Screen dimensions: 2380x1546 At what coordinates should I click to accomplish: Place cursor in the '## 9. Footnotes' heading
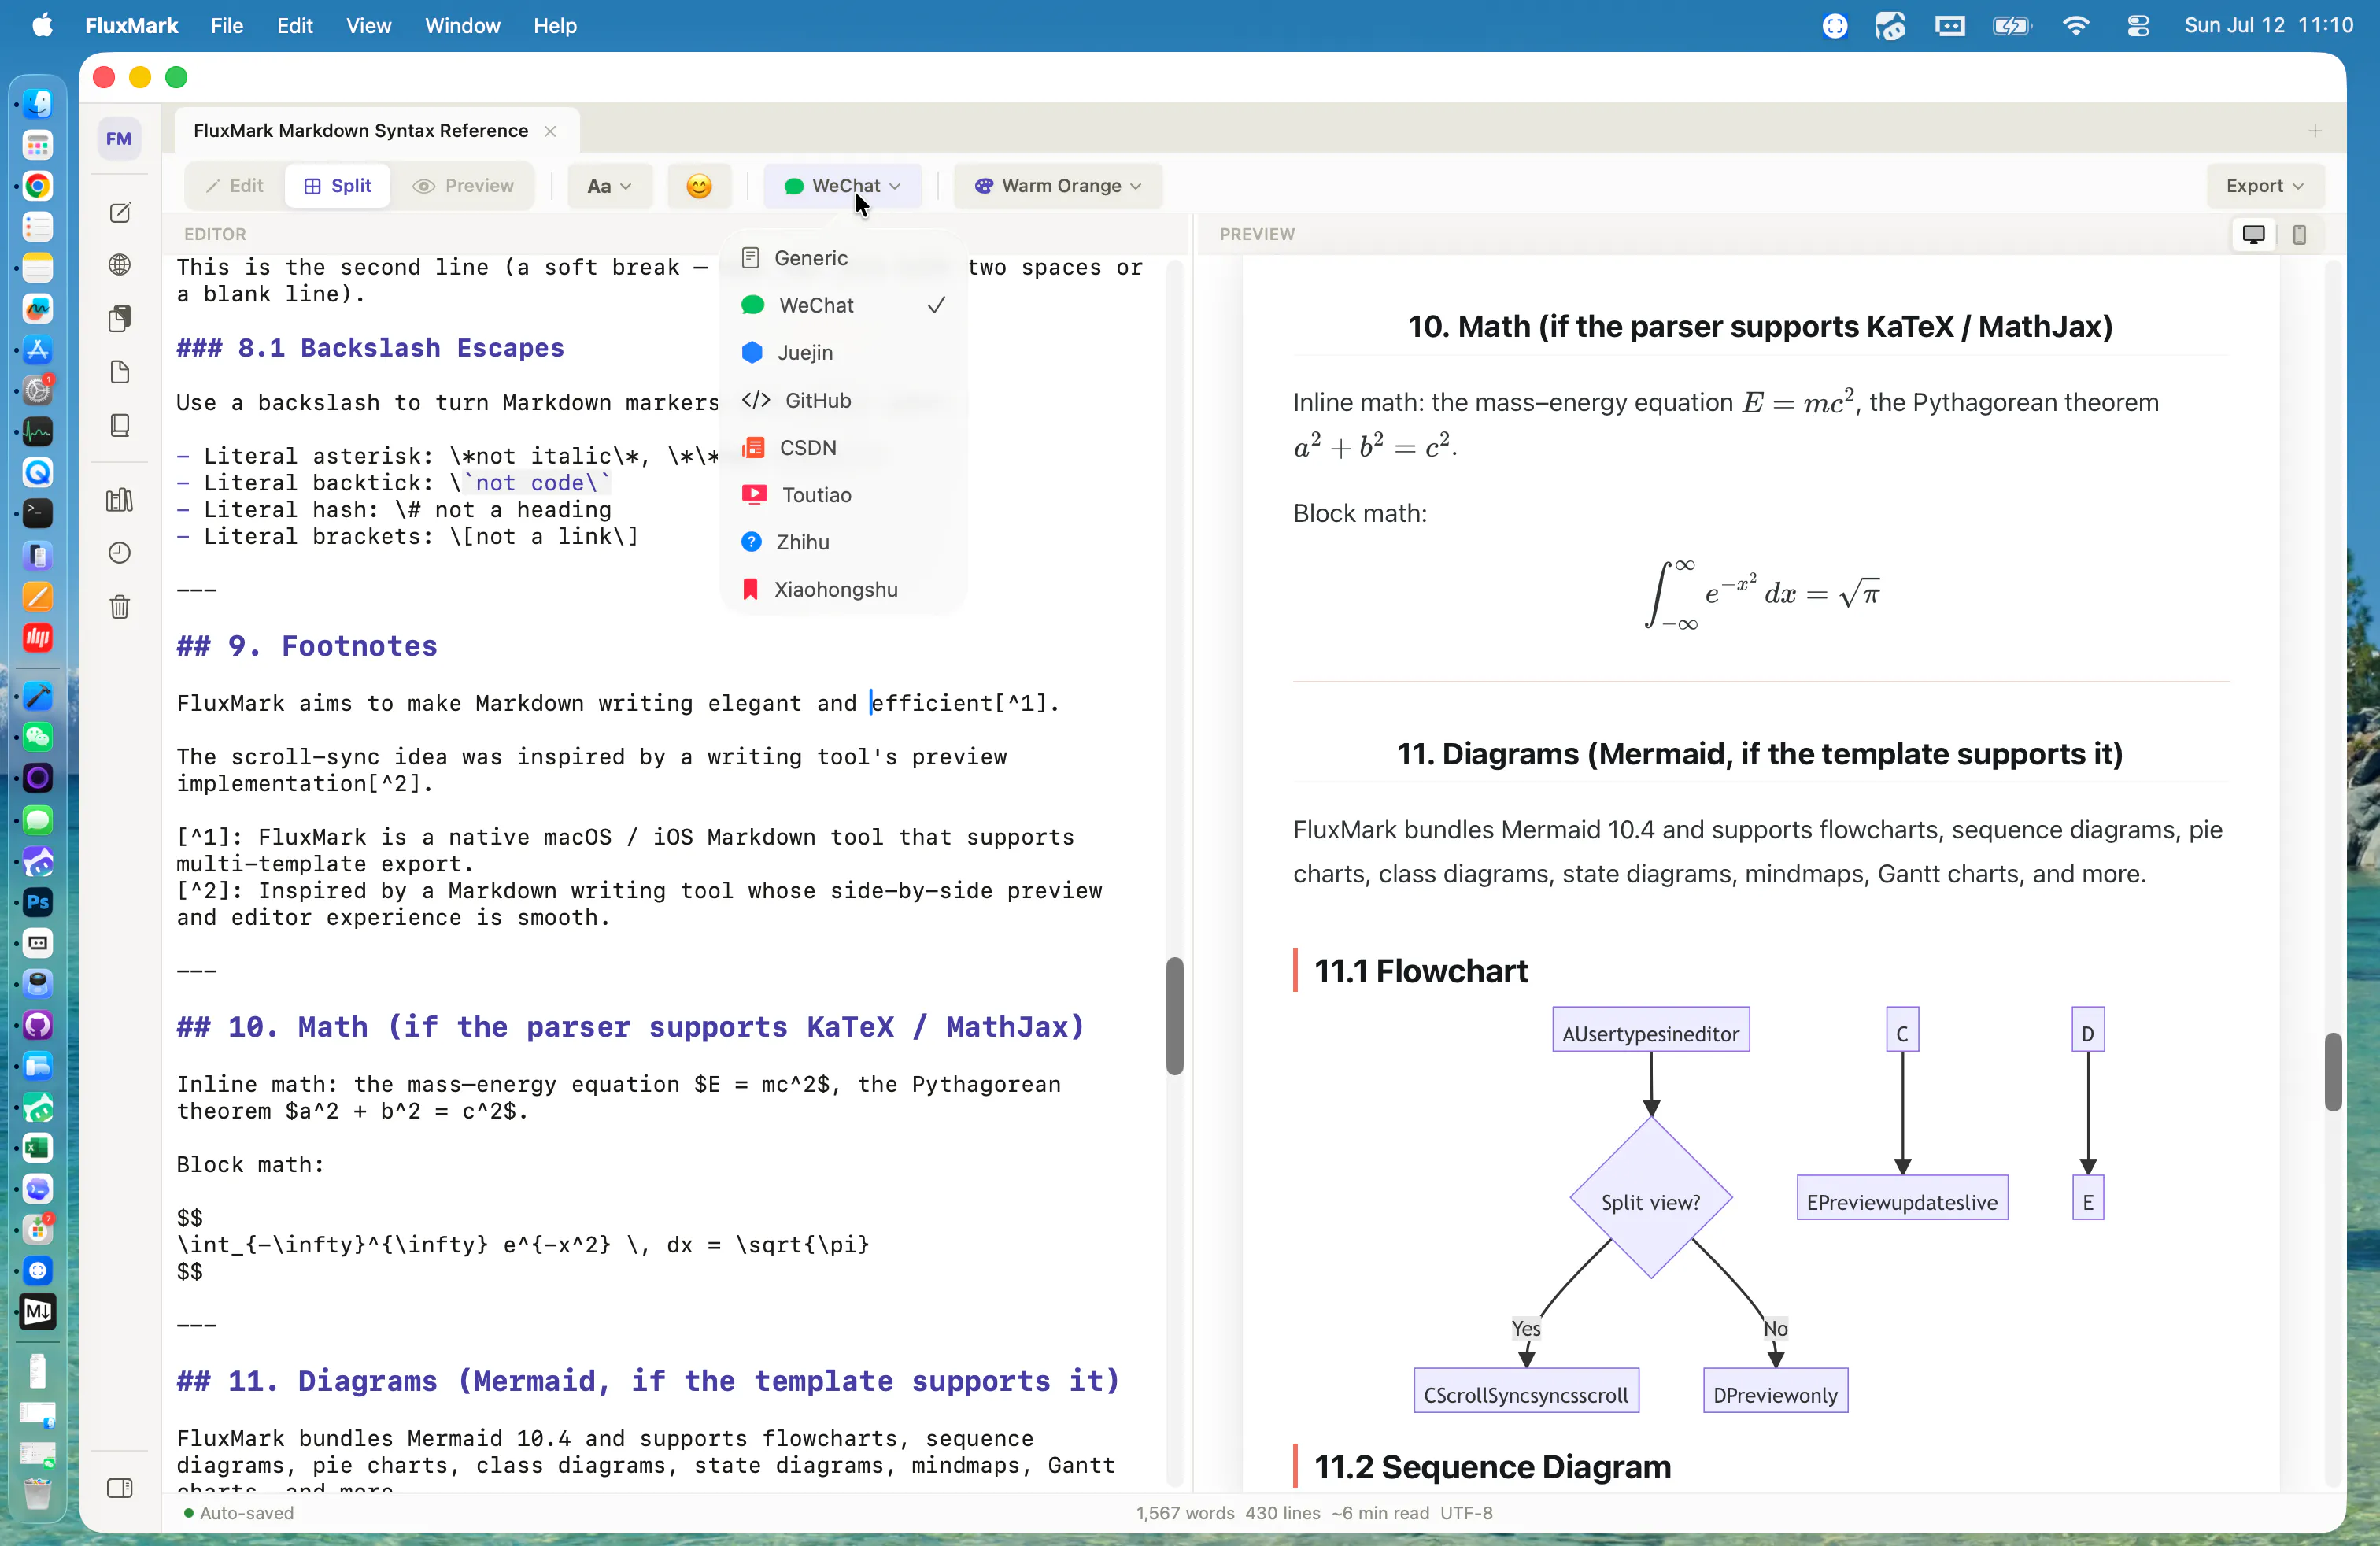[307, 646]
